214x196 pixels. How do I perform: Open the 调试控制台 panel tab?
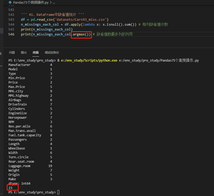click(x=52, y=52)
